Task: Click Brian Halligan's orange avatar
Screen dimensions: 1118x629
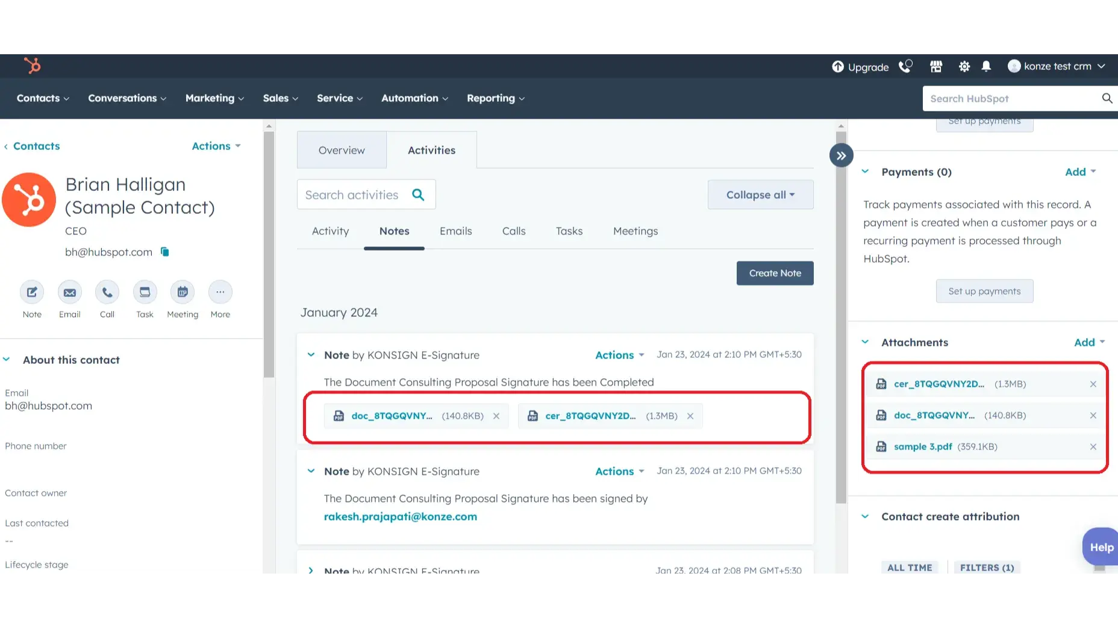Action: coord(28,199)
